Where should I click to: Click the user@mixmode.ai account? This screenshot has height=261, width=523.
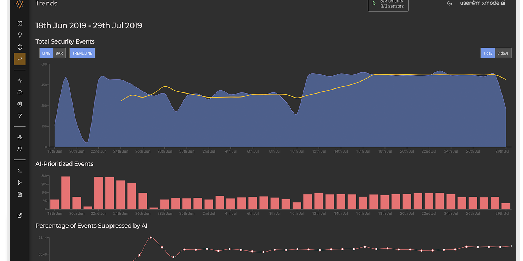[483, 3]
